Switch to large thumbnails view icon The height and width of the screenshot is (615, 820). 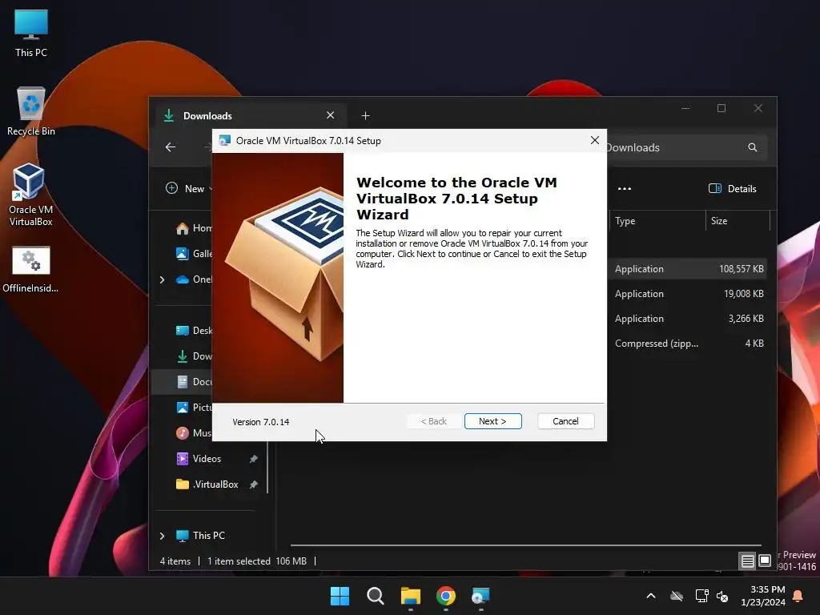click(x=765, y=561)
